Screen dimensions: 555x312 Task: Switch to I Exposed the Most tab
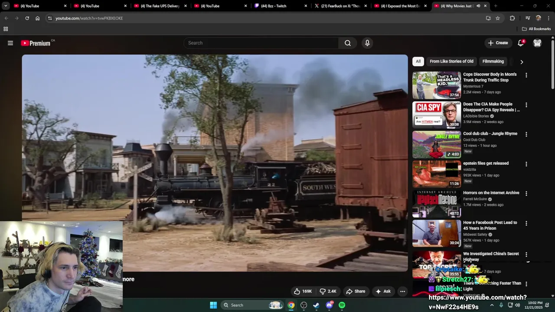(400, 6)
